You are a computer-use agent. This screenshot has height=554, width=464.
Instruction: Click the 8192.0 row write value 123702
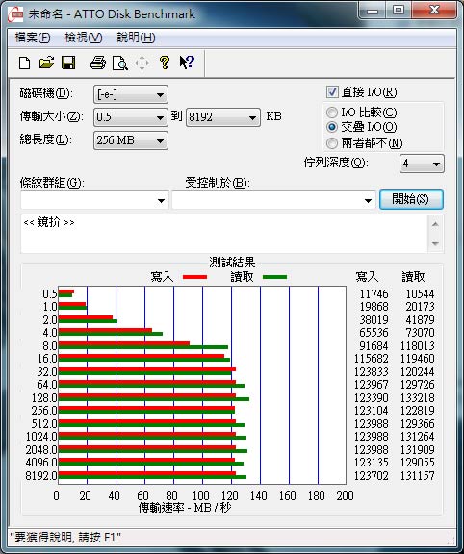[371, 476]
